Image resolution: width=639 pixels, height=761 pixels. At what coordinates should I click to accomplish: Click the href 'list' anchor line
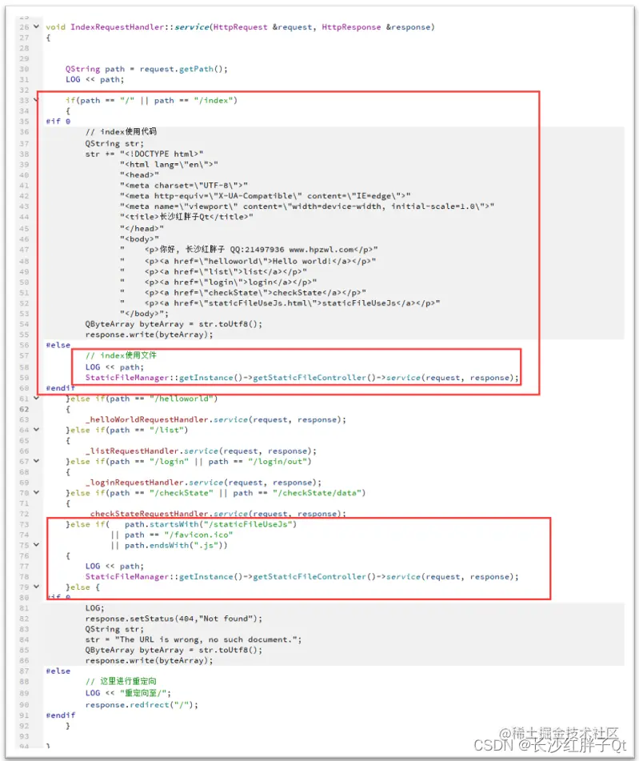pos(214,272)
